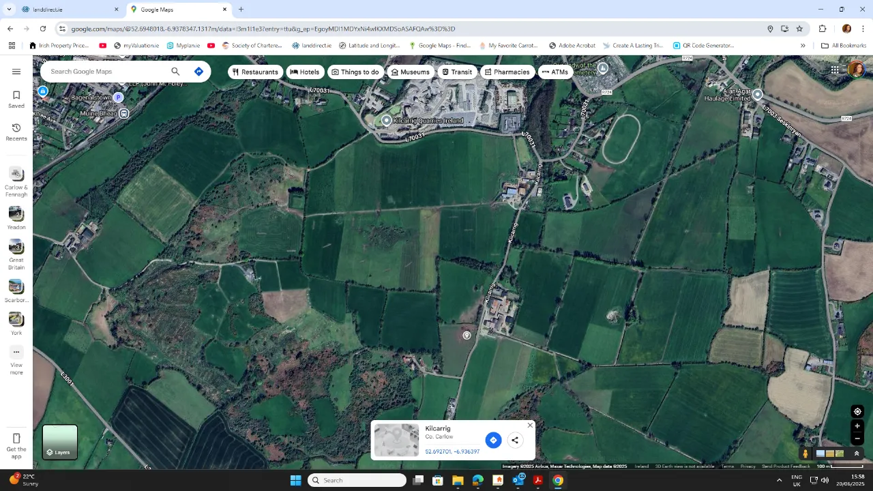Select the Pegman Street View icon
873x491 pixels.
[805, 453]
